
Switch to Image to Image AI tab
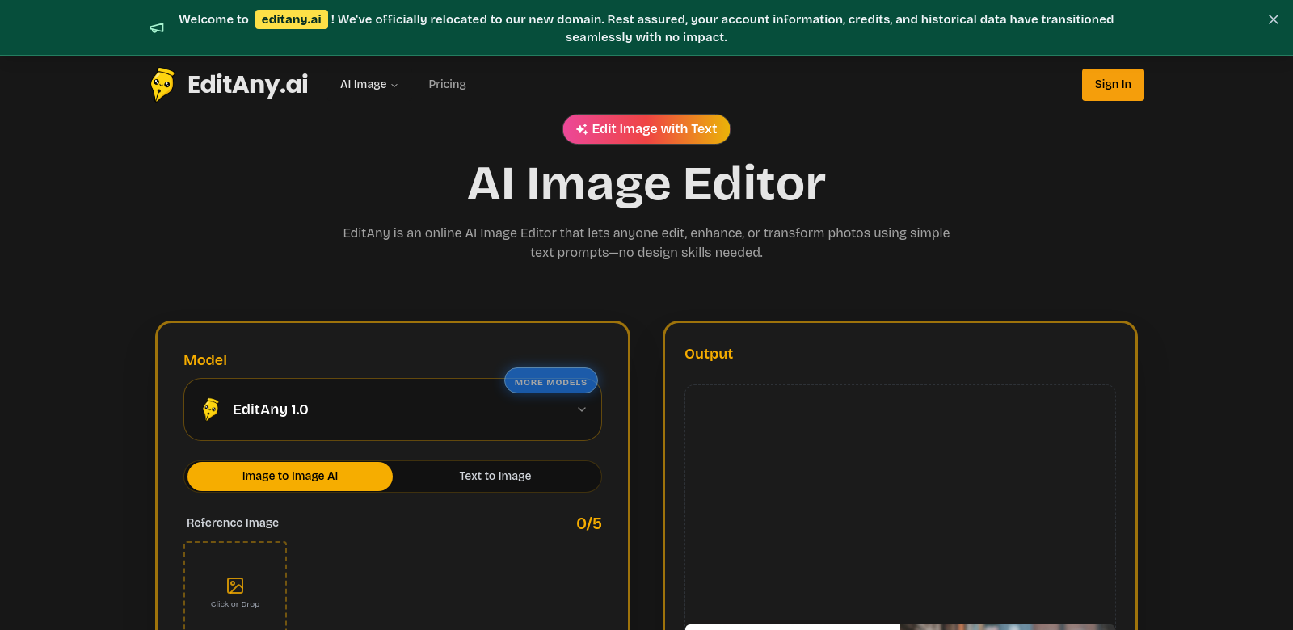point(290,477)
